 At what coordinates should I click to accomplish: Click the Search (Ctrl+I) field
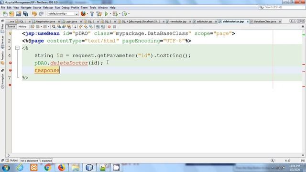tap(282, 7)
